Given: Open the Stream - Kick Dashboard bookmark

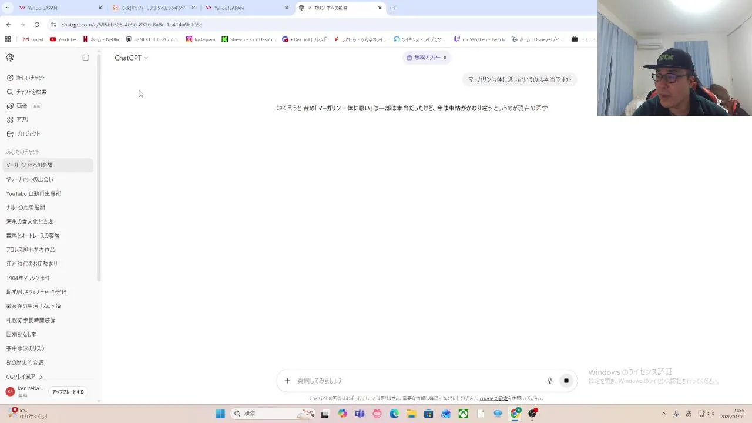Looking at the screenshot, I should [x=249, y=39].
